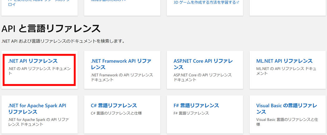Click 'C# 言語のリファレンスと仕様' description

(116, 113)
